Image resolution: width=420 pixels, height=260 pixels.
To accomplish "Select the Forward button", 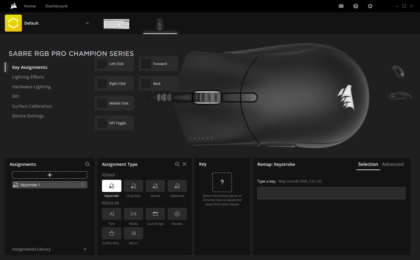I will [x=158, y=64].
